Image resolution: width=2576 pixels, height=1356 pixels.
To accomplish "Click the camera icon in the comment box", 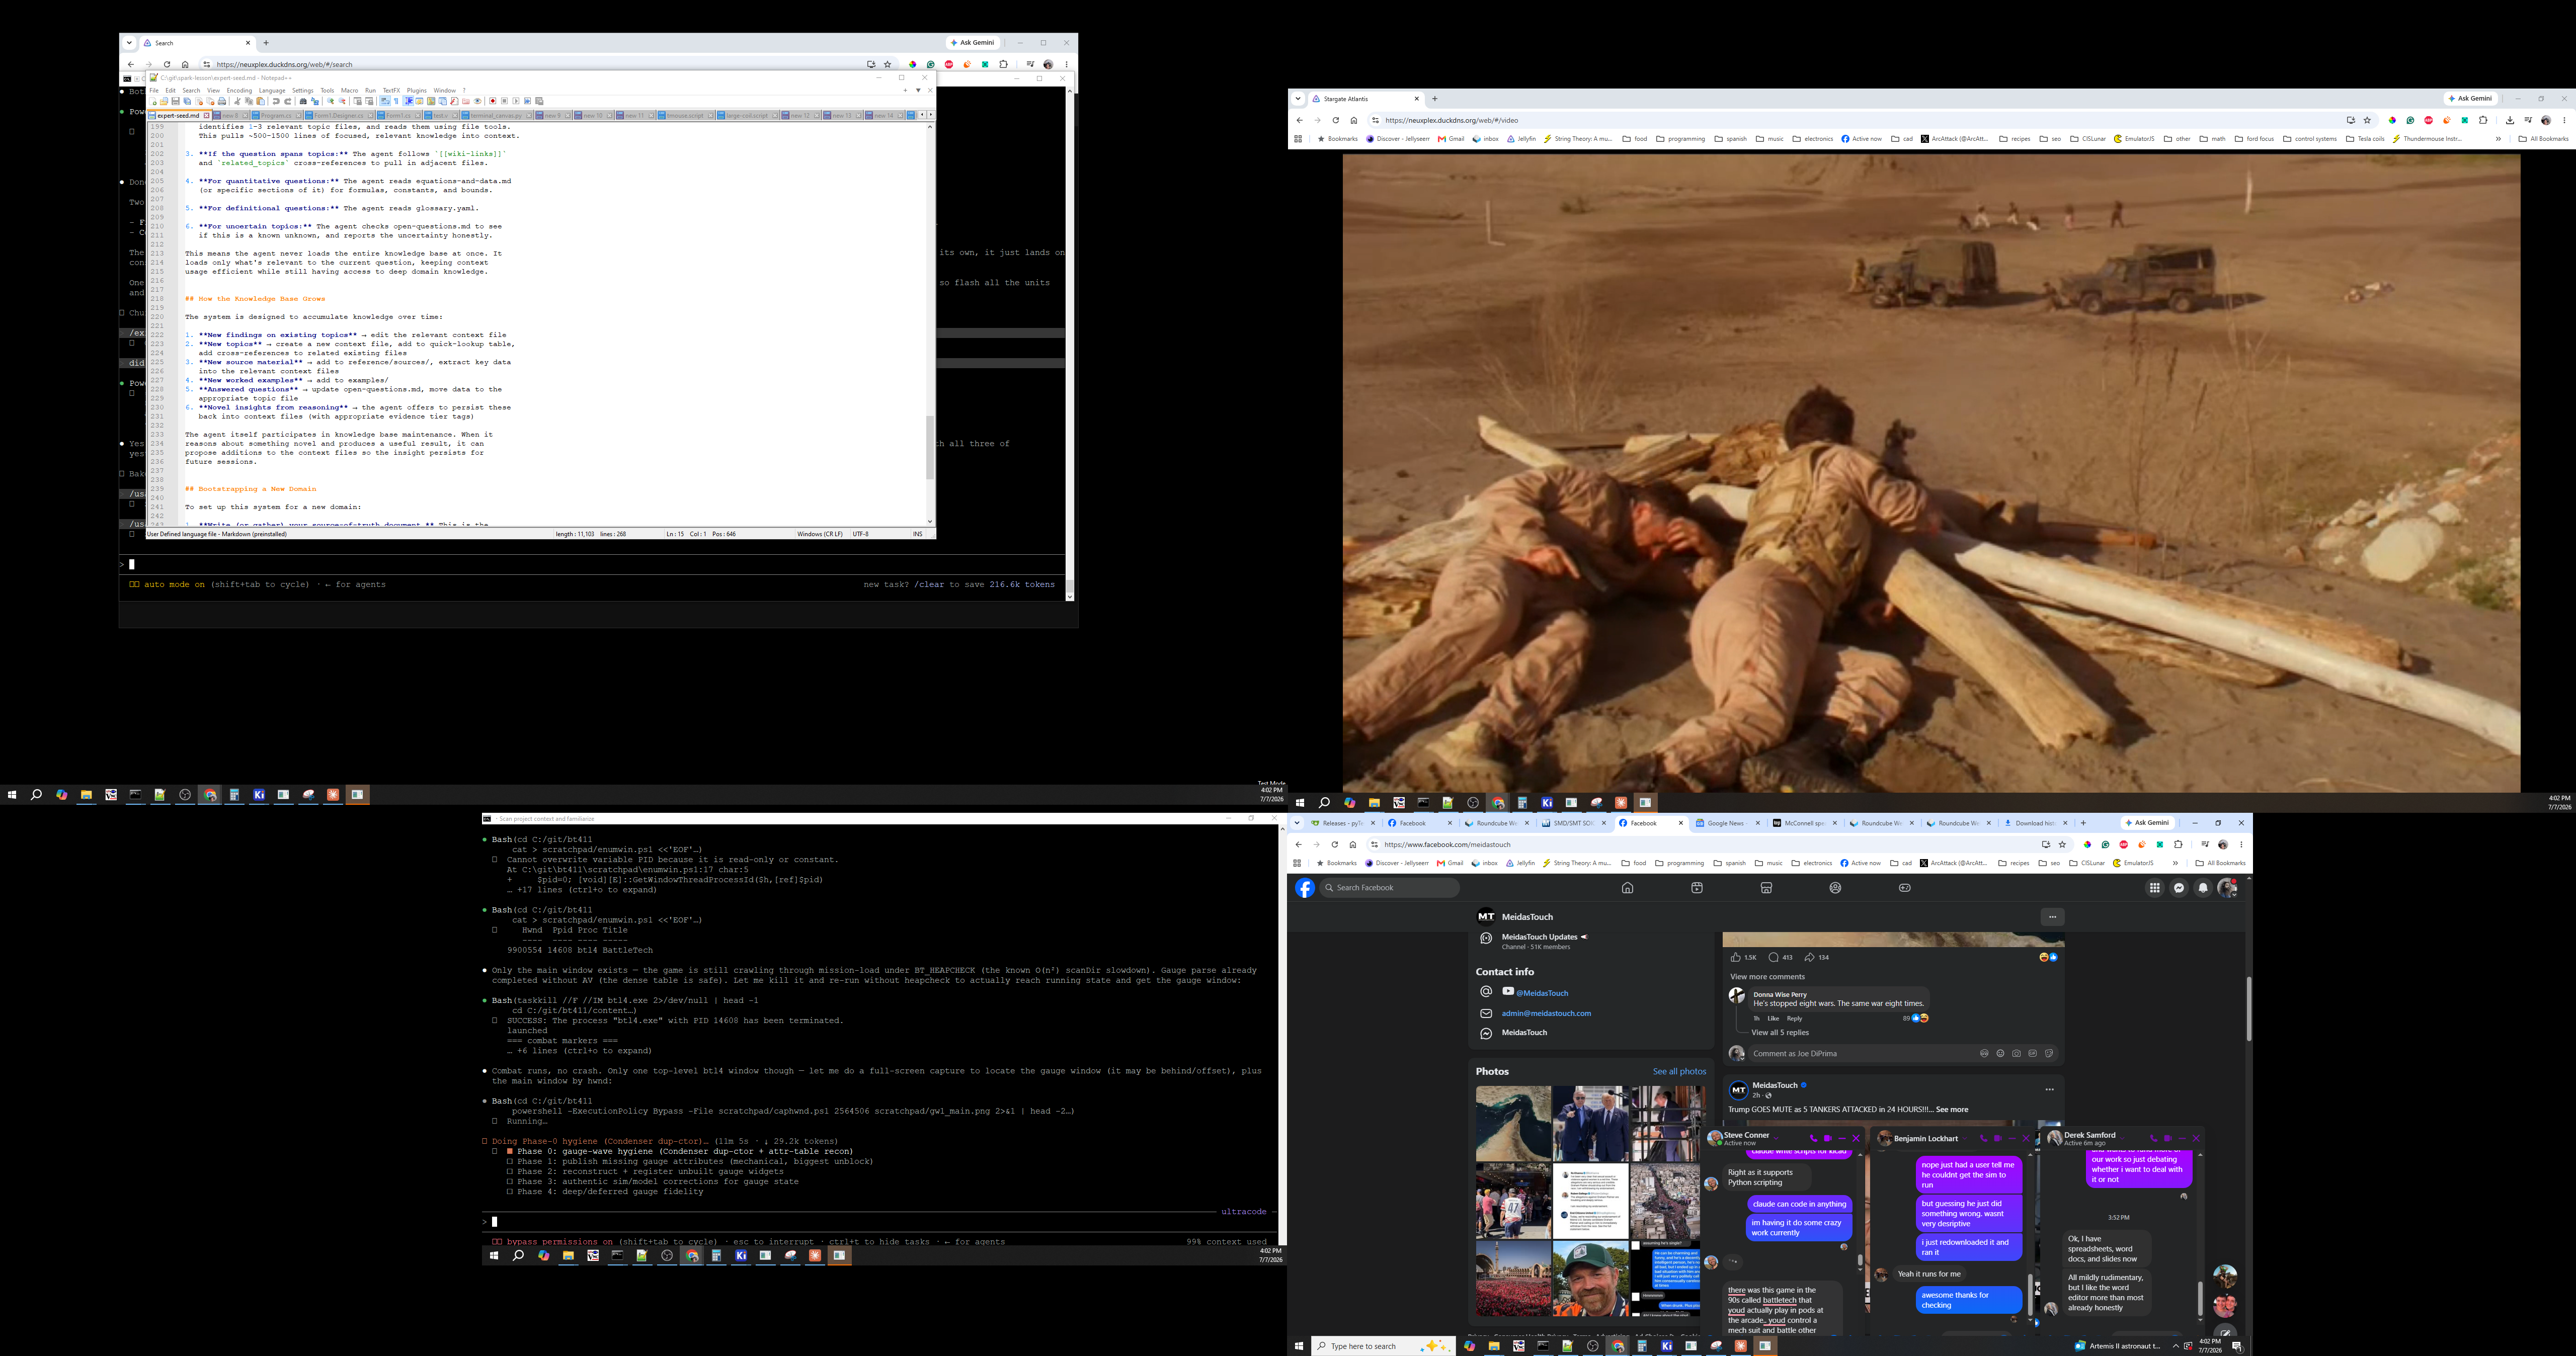I will (2016, 1053).
